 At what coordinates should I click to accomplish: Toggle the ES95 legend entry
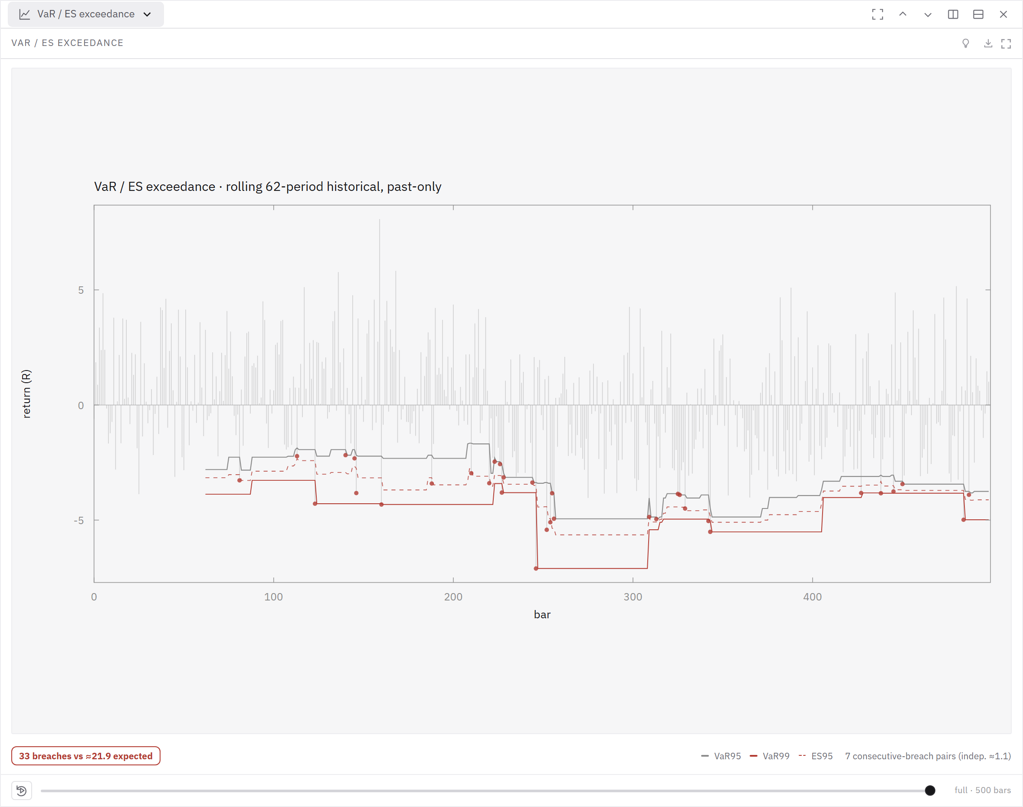click(816, 756)
